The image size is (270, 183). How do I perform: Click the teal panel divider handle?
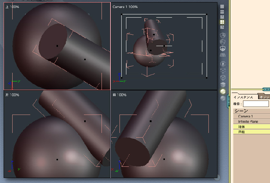coord(266,89)
